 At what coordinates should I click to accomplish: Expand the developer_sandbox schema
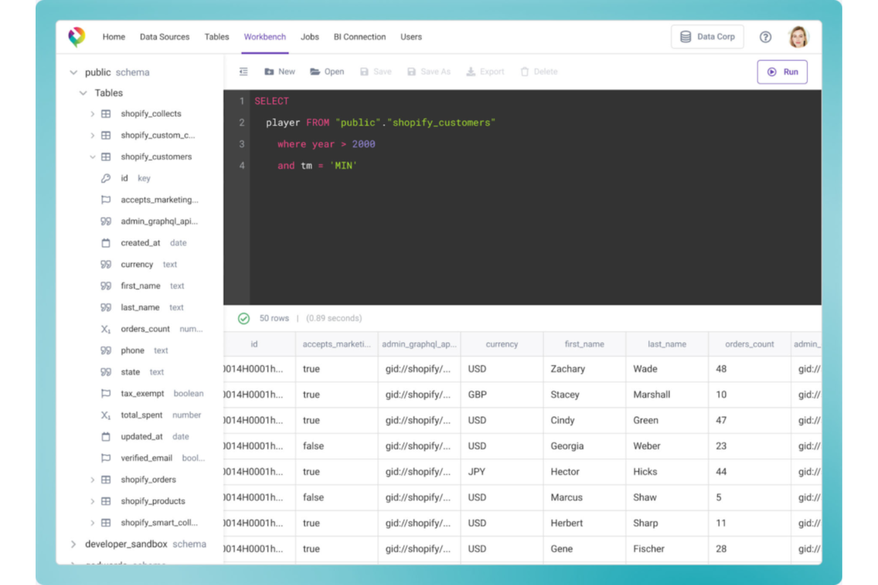pos(74,544)
